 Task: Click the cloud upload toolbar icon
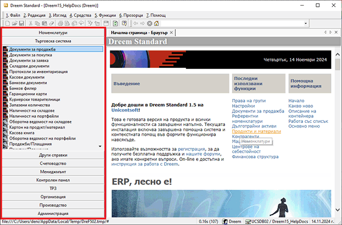81,23
